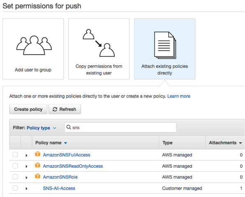The height and width of the screenshot is (197, 245).
Task: Expand the AmazonSNSFullAccess row details
Action: [26, 155]
